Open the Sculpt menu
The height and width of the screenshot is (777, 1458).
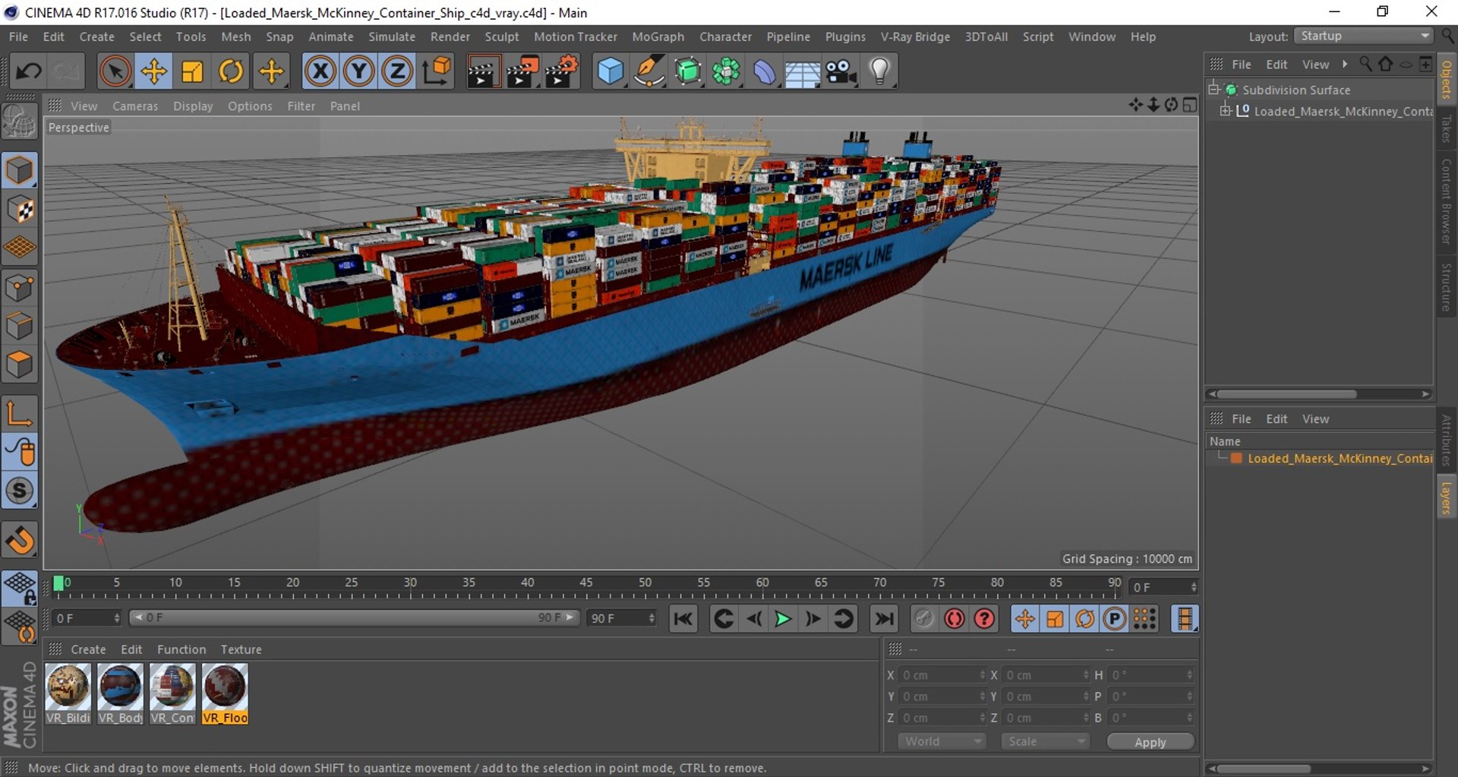502,36
